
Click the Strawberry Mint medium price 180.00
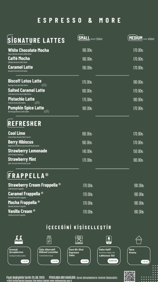[x=138, y=160]
